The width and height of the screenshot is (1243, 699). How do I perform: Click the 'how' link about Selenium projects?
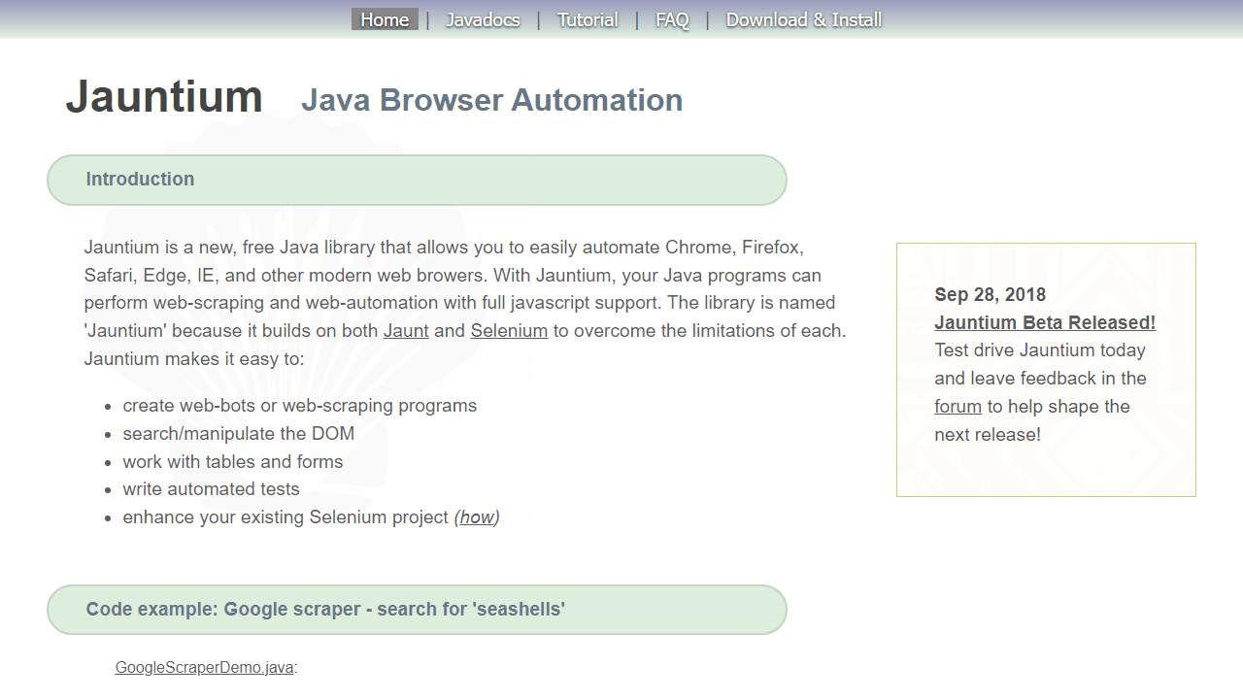477,517
